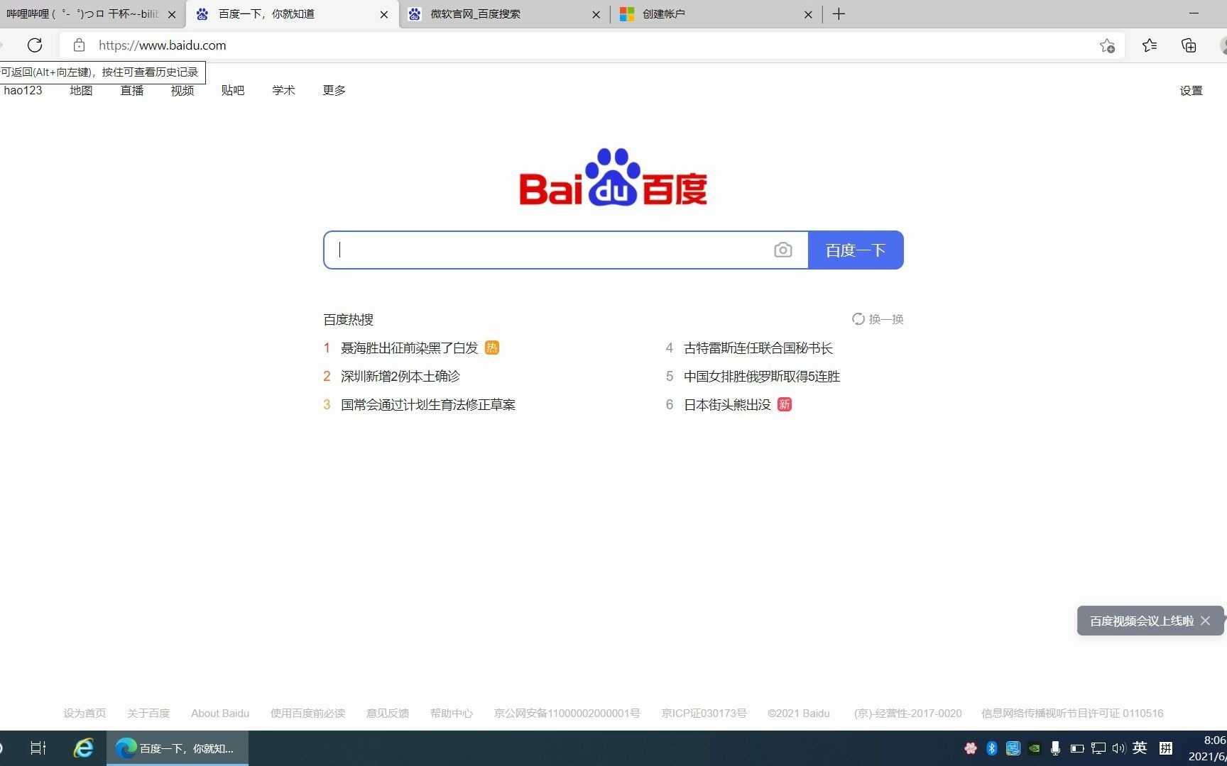The height and width of the screenshot is (766, 1227).
Task: Click the (京)-经营性-2017-0020 footer link
Action: coord(907,713)
